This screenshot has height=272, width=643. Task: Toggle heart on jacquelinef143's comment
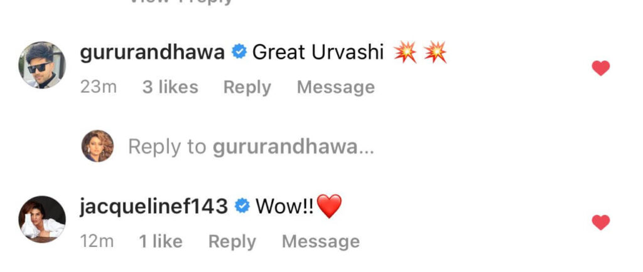601,222
